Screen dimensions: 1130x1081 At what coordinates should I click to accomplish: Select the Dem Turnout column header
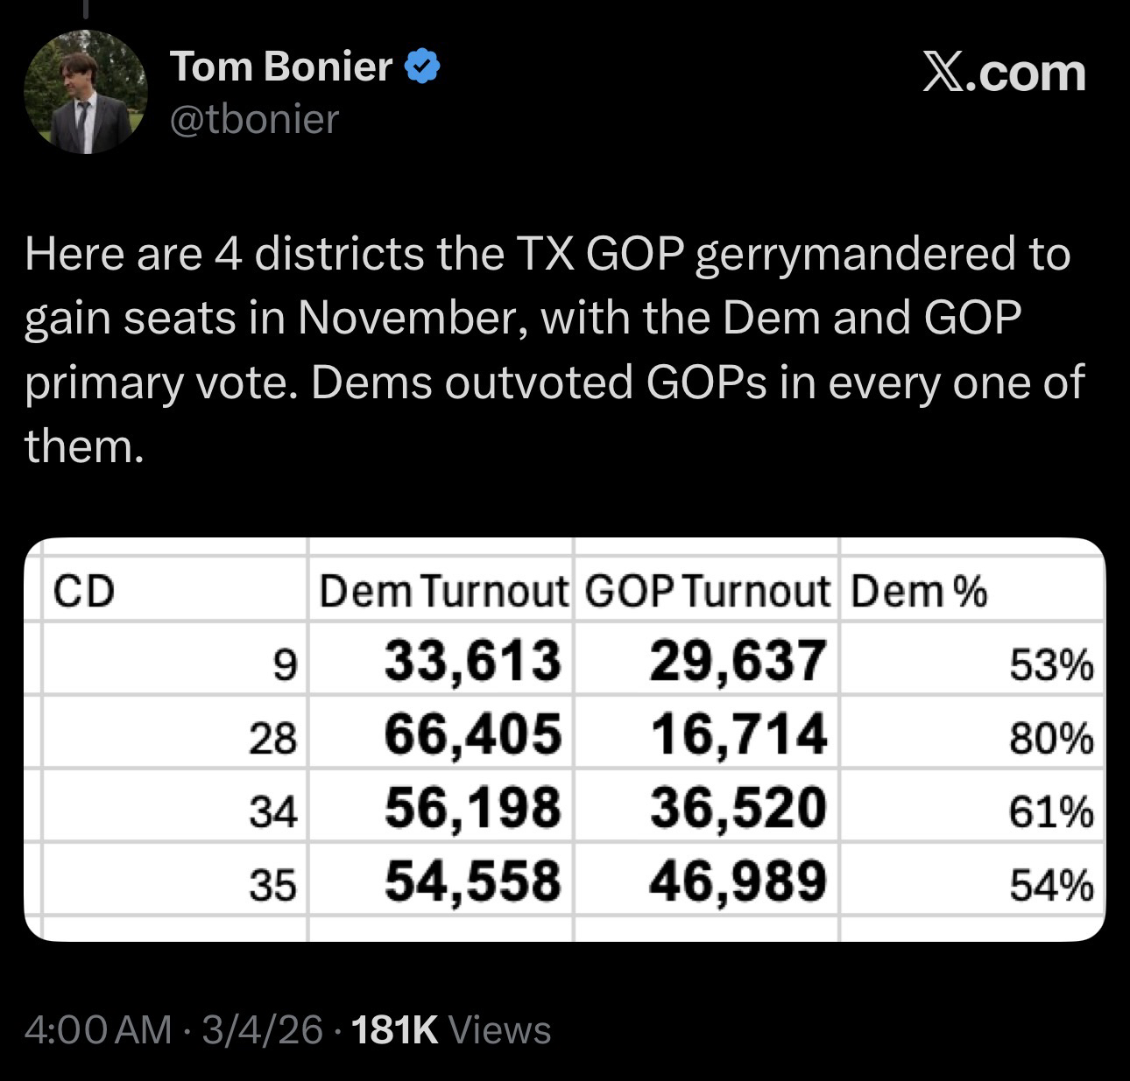point(442,593)
